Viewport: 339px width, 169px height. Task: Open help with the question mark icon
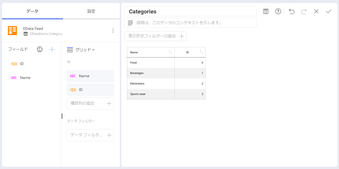click(x=278, y=11)
